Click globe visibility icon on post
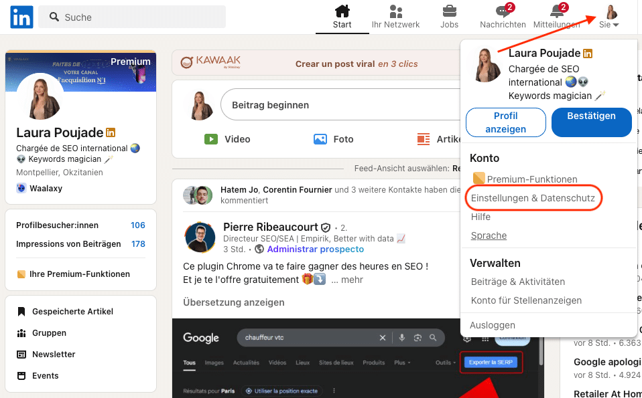This screenshot has height=398, width=642. [259, 250]
